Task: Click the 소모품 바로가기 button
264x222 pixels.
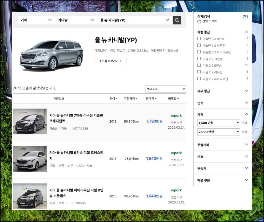Action: point(111,61)
